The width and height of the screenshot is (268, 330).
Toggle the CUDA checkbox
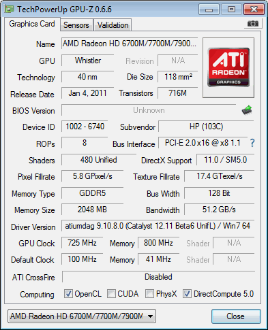pyautogui.click(x=111, y=293)
